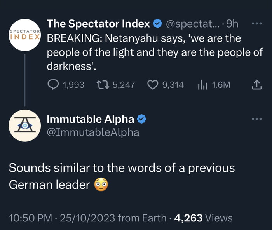
Task: Click the Immutable Alpha display name
Action: coord(90,119)
